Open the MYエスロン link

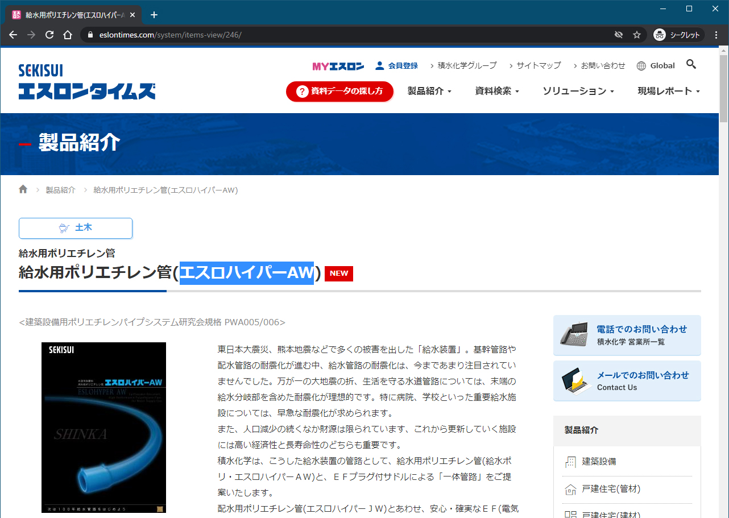tap(338, 66)
